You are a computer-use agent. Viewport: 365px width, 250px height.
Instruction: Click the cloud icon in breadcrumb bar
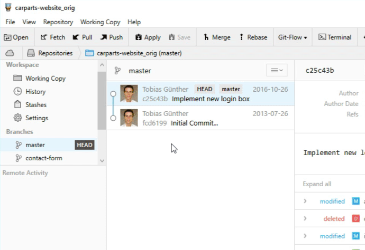10,53
